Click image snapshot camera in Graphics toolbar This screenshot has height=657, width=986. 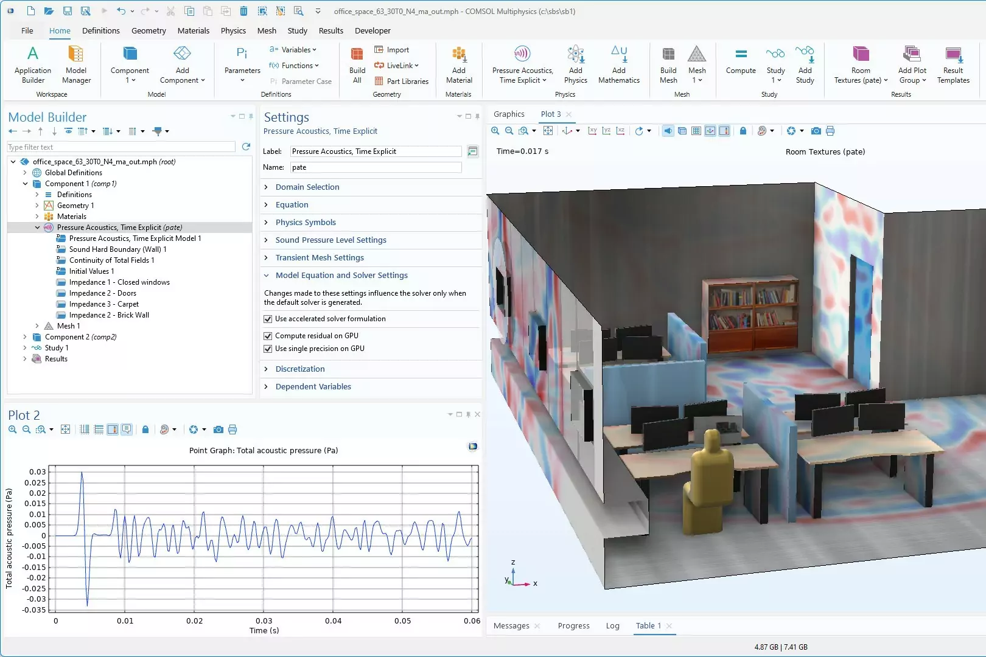pos(816,131)
